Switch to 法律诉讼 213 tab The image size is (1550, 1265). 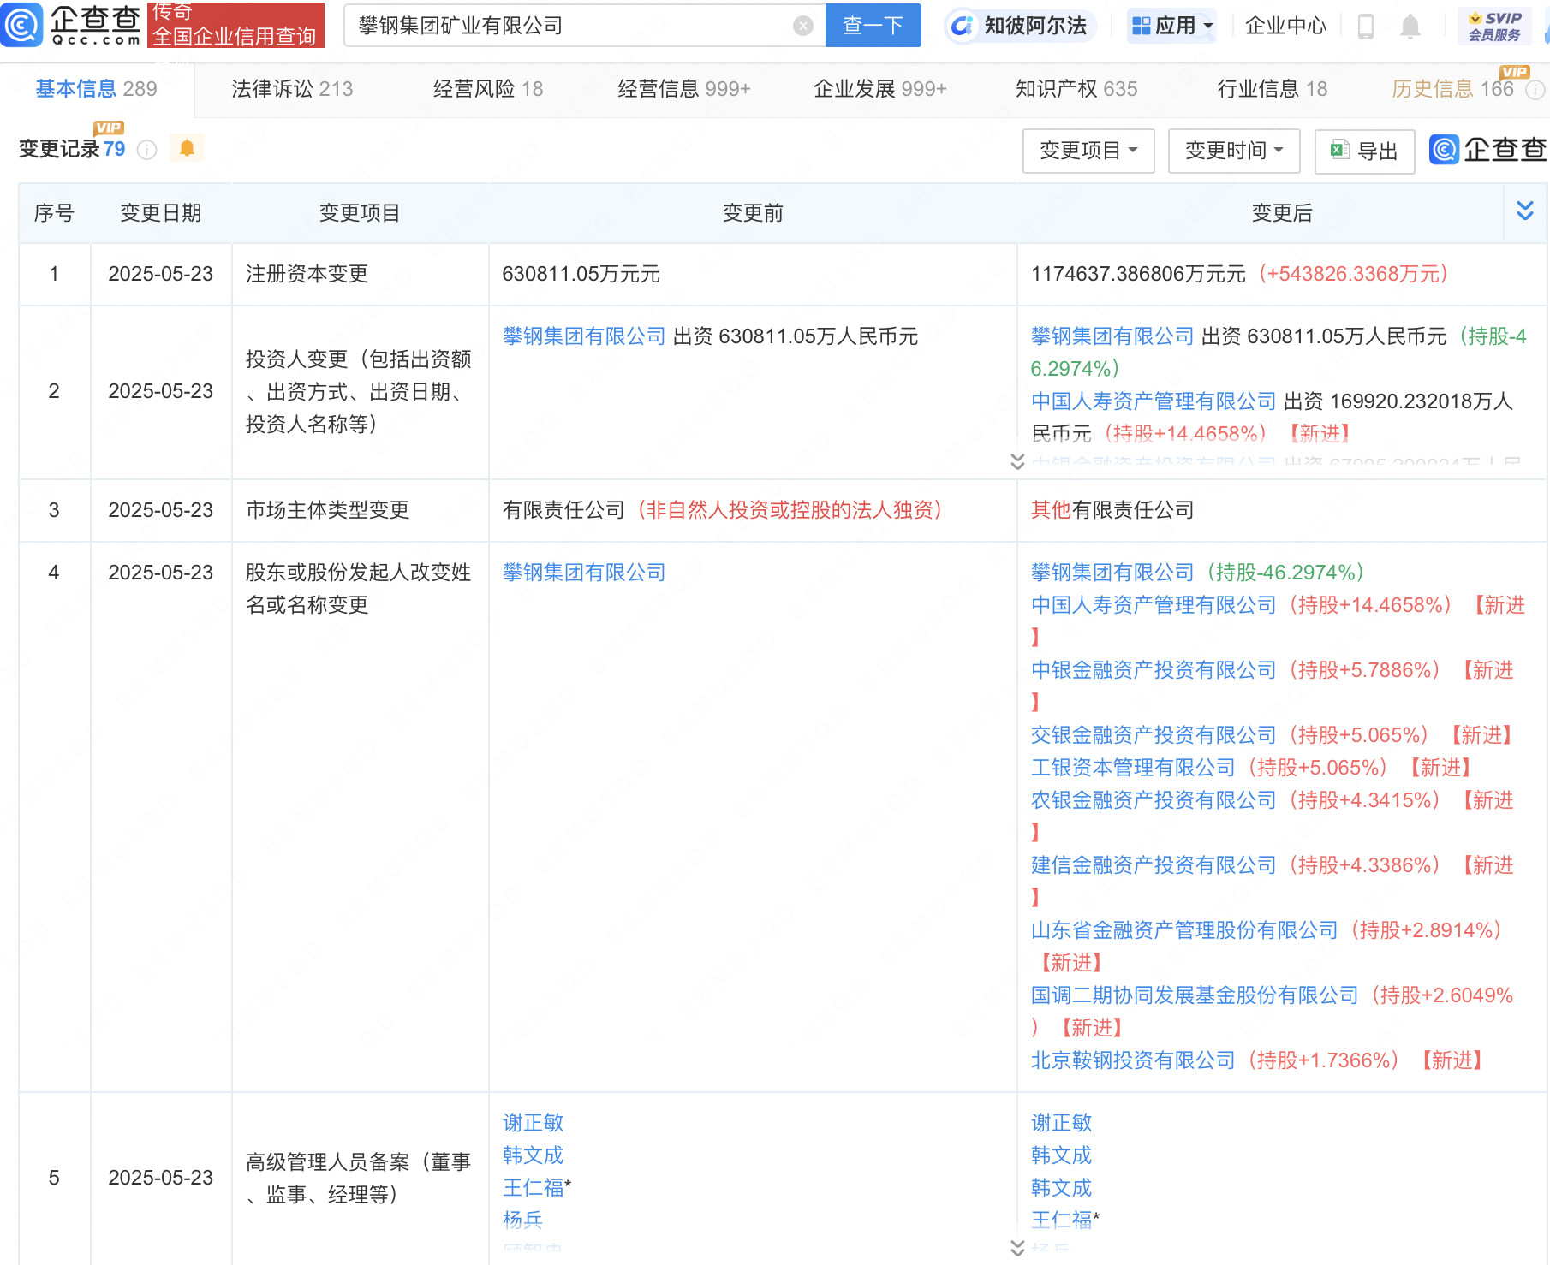coord(292,89)
